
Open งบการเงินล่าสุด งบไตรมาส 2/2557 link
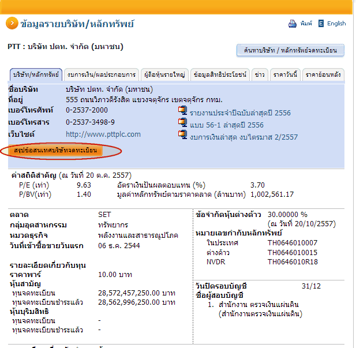pyautogui.click(x=243, y=137)
